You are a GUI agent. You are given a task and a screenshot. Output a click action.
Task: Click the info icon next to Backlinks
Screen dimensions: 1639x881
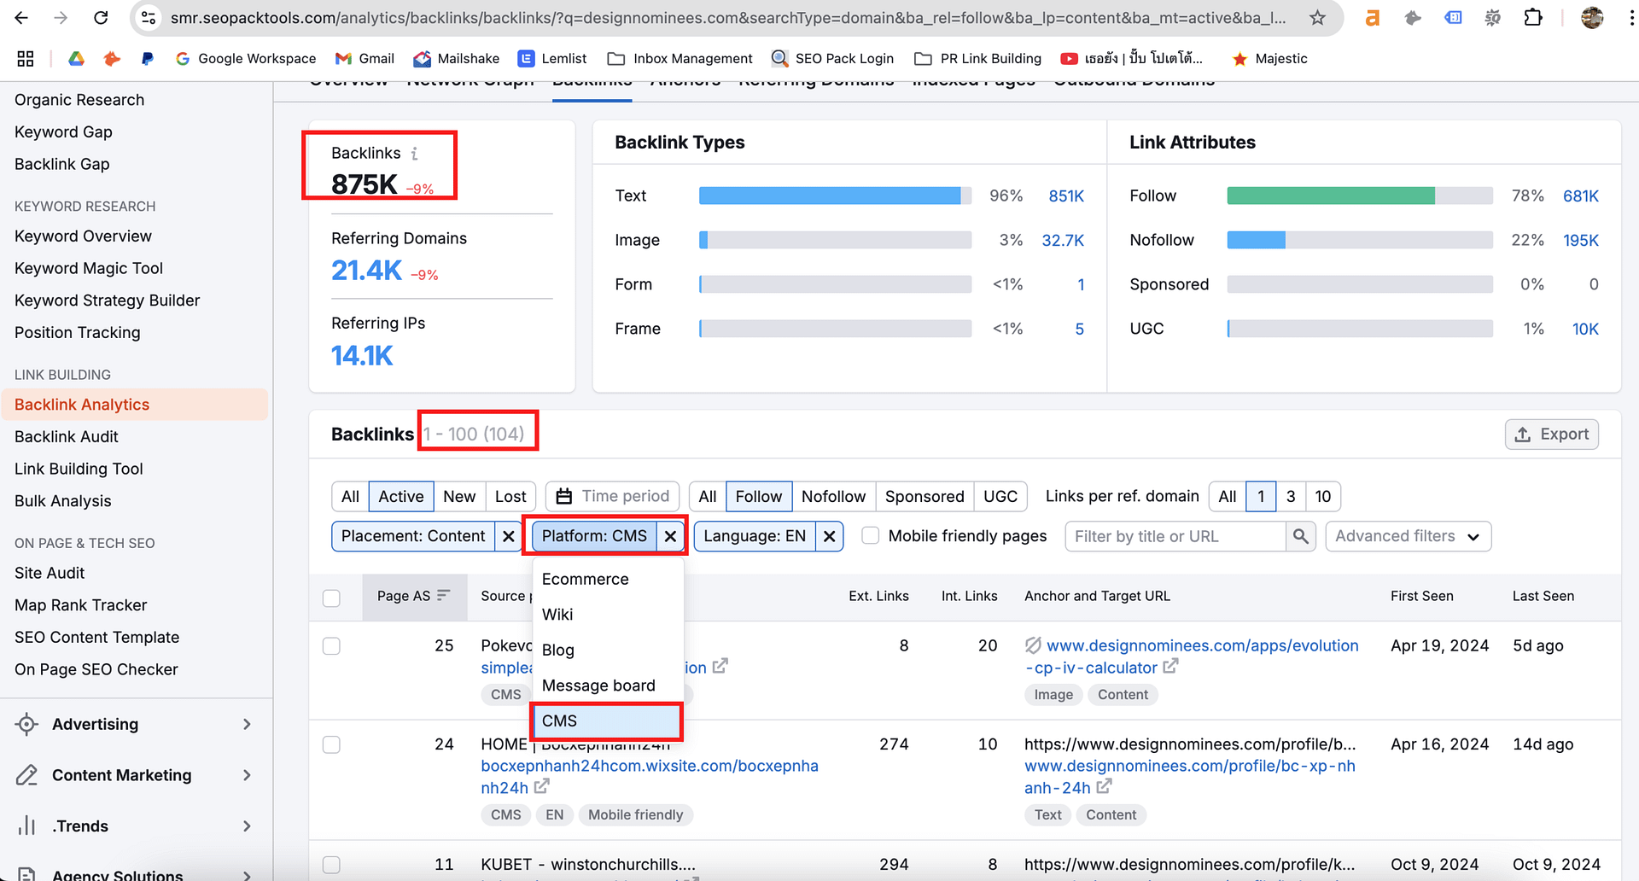click(415, 154)
